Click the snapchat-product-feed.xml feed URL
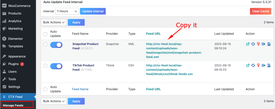 point(174,50)
